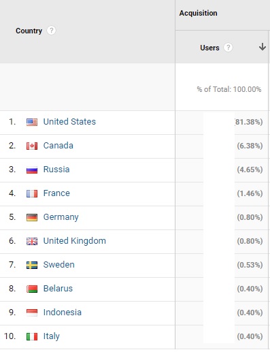Click the Canada flag icon
Image resolution: width=270 pixels, height=352 pixels.
pyautogui.click(x=32, y=146)
